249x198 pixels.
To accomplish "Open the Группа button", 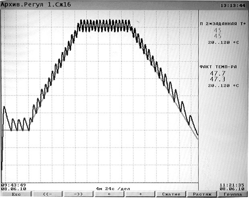I will 233,194.
